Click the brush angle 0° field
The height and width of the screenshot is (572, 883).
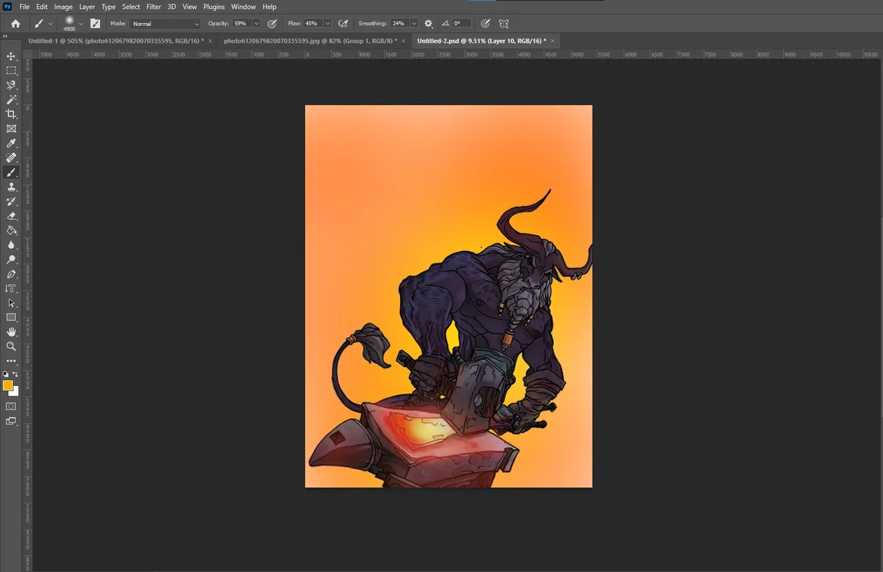coord(462,23)
